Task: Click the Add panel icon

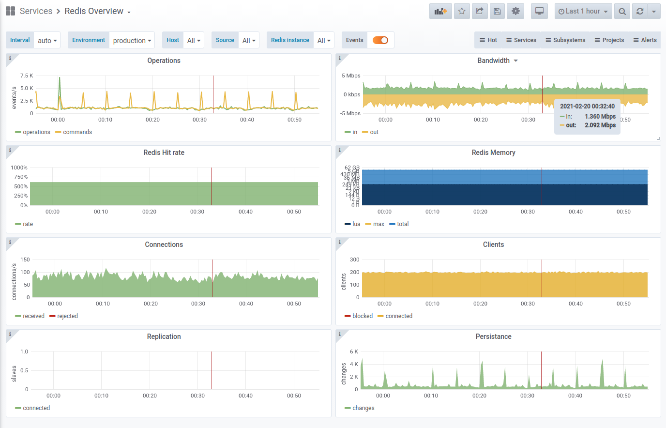Action: click(x=440, y=11)
